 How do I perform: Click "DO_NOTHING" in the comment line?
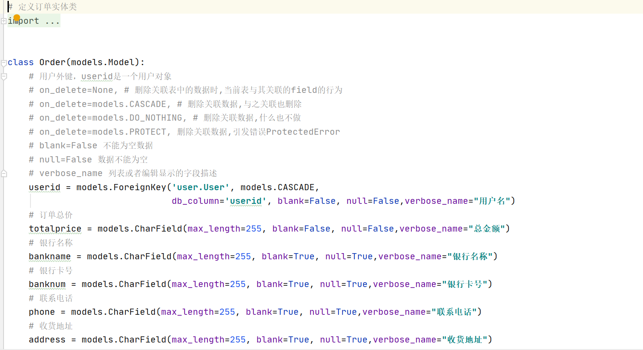pyautogui.click(x=156, y=118)
